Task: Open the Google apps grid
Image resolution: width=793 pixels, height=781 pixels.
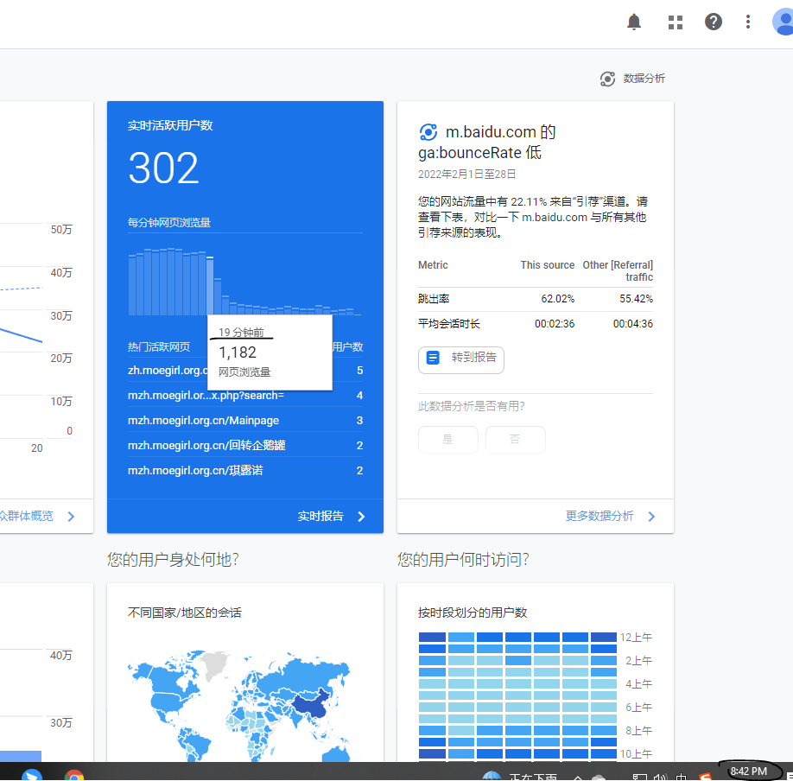Action: click(x=676, y=22)
